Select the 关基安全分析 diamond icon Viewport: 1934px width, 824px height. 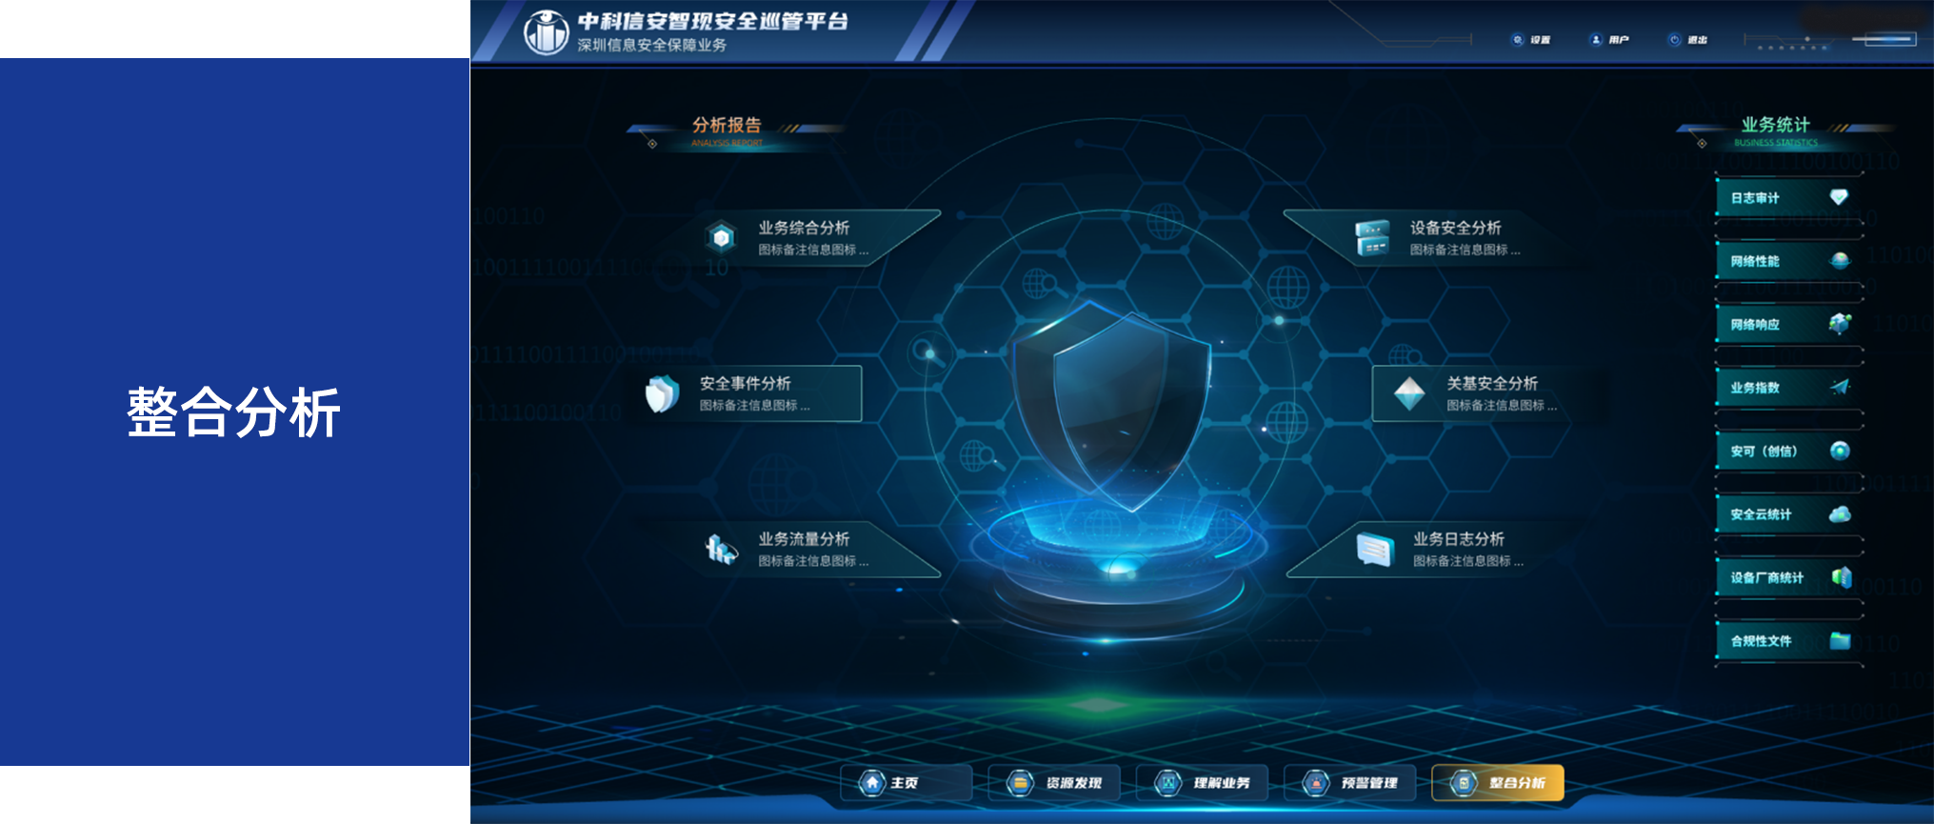(x=1408, y=393)
